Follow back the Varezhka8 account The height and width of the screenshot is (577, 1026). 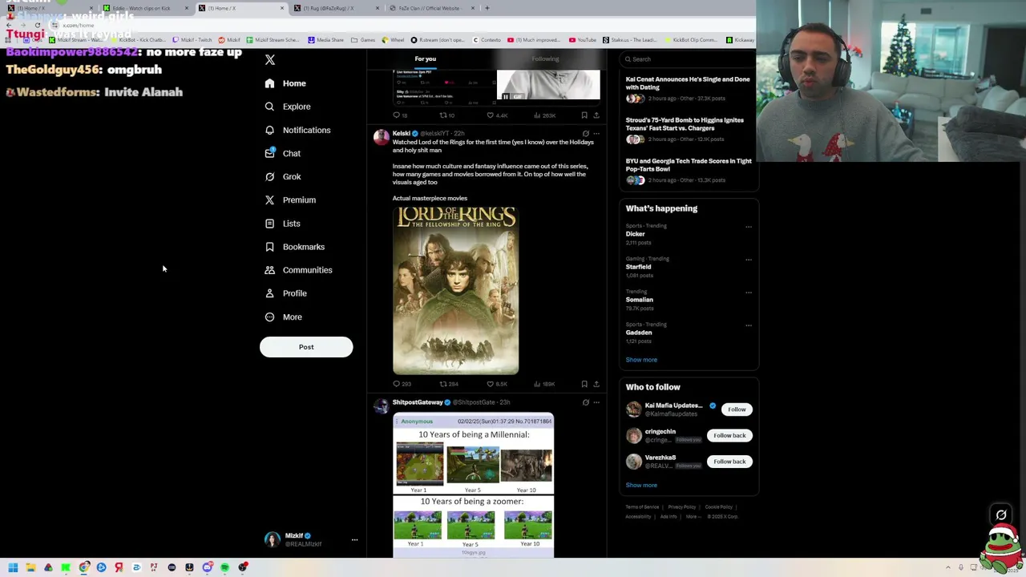point(729,462)
